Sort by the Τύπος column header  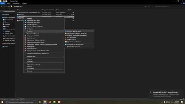(x=61, y=10)
